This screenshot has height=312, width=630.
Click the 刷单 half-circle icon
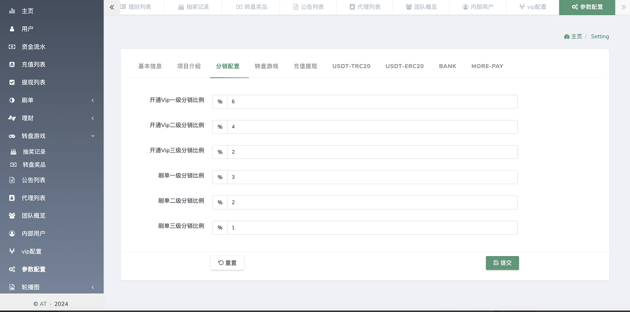coord(12,100)
